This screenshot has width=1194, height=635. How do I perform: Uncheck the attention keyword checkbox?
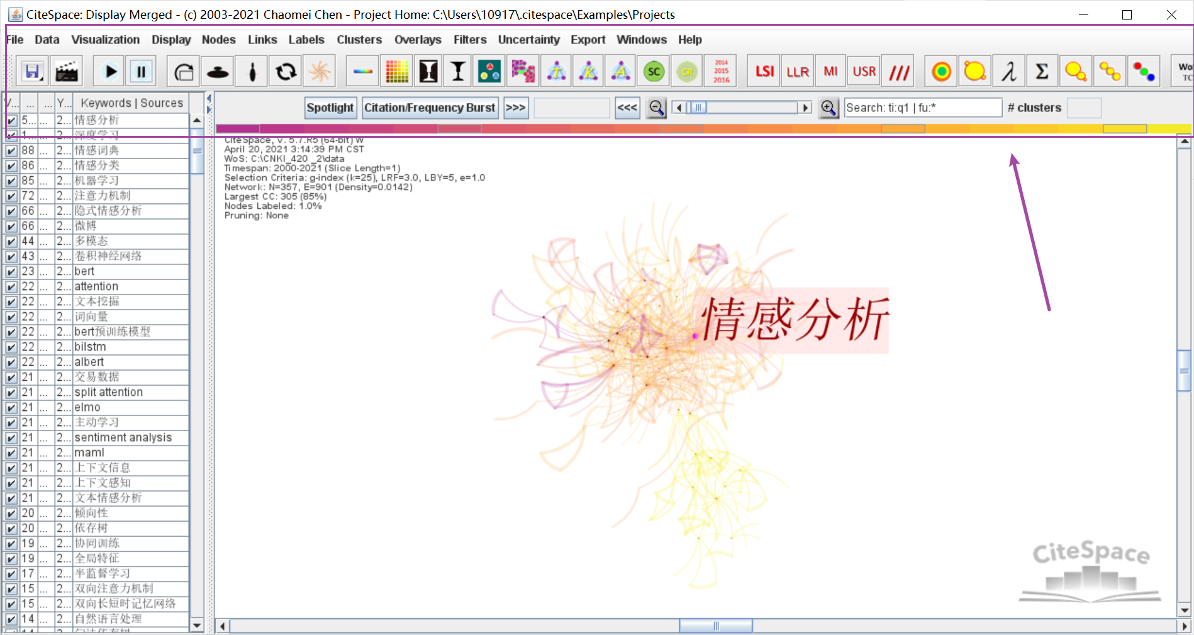pyautogui.click(x=11, y=287)
